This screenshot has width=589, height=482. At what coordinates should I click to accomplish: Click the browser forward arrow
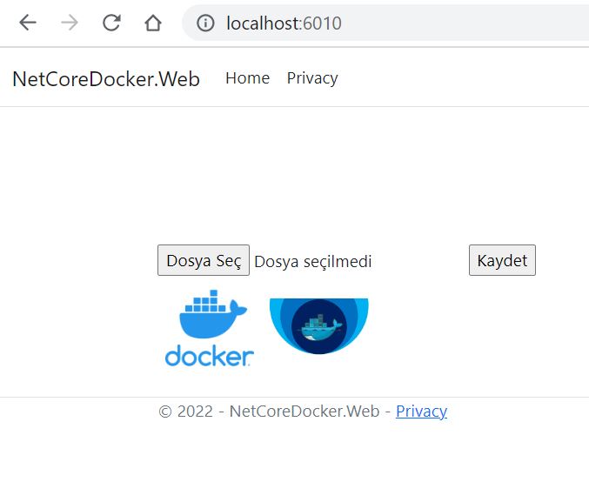click(x=70, y=23)
